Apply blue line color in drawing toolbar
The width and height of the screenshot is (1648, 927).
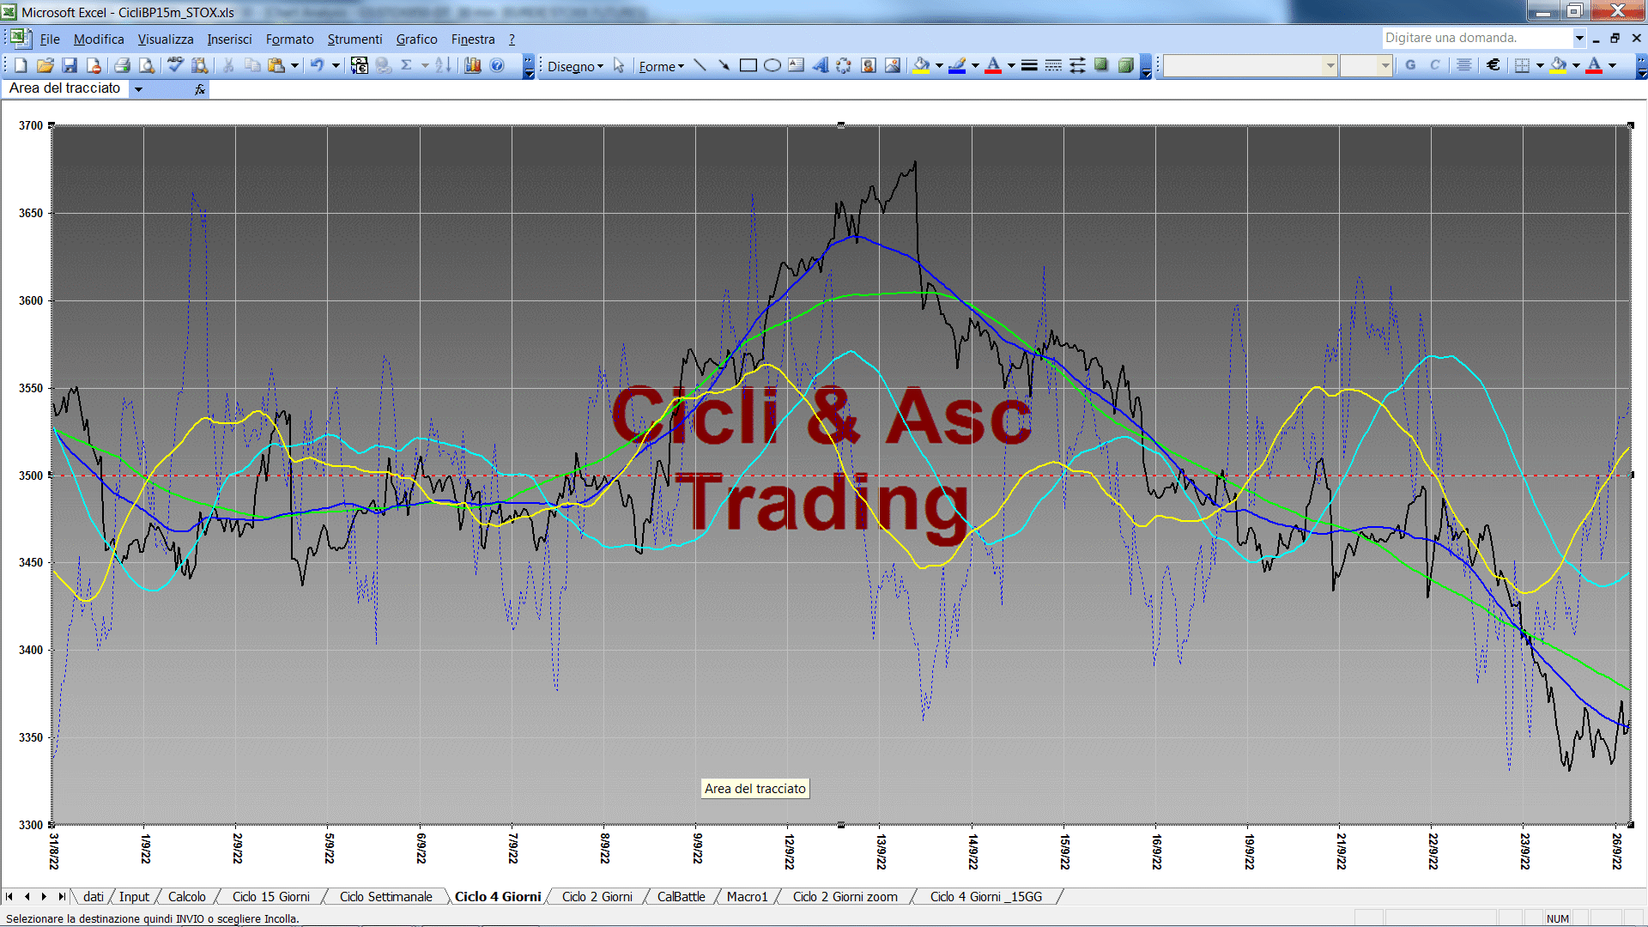tap(958, 66)
